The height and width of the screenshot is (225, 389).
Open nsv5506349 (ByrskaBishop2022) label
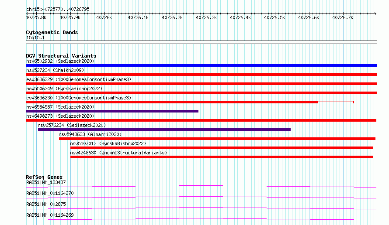pyautogui.click(x=64, y=89)
